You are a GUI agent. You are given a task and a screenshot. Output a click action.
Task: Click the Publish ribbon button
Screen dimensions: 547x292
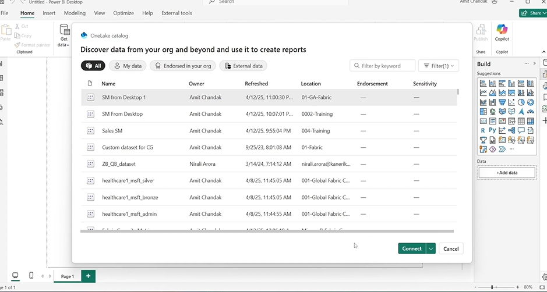point(481,33)
